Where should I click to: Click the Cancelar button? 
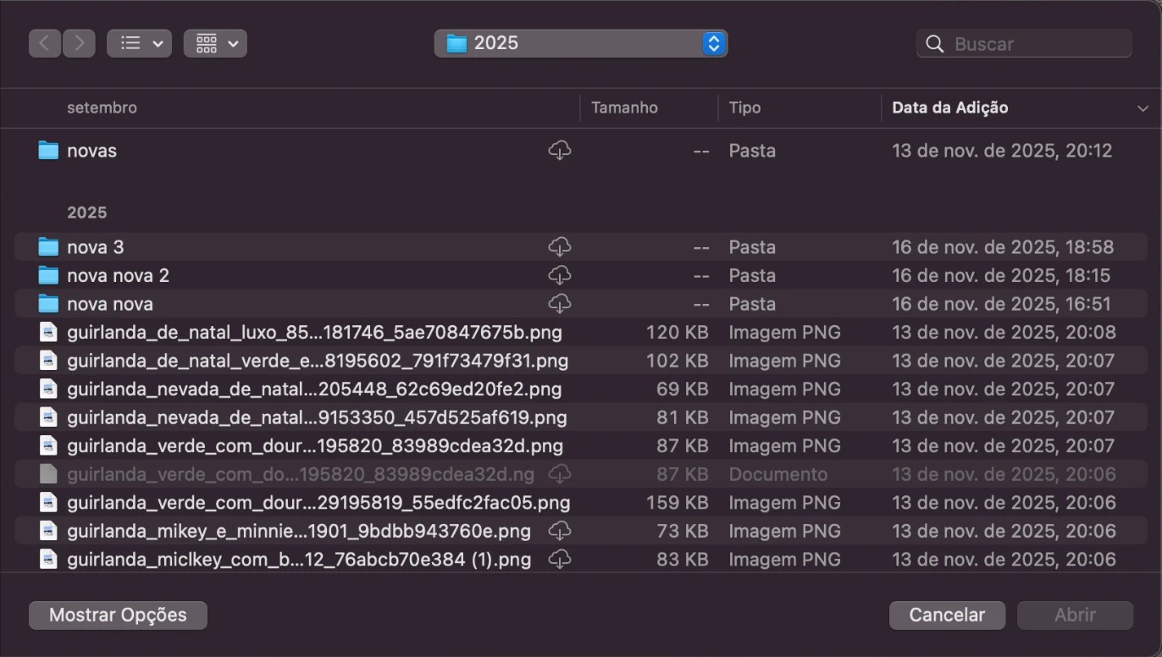click(947, 616)
